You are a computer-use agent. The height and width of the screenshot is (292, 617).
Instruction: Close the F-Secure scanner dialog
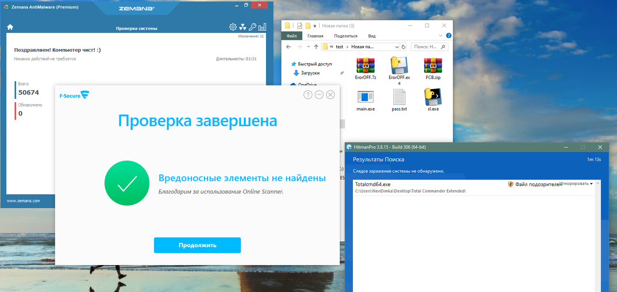[x=330, y=95]
